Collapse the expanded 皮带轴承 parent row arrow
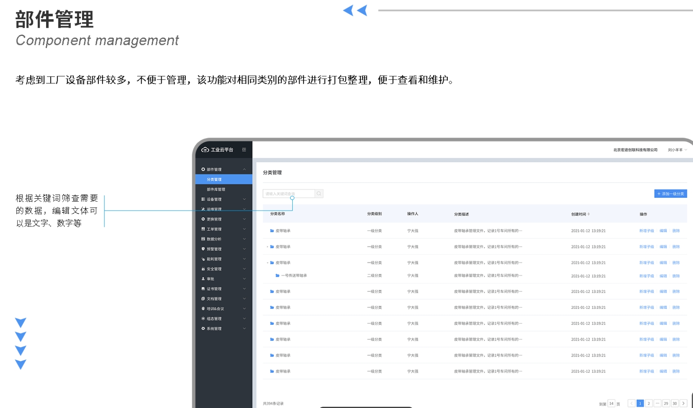This screenshot has height=408, width=693. (x=267, y=263)
